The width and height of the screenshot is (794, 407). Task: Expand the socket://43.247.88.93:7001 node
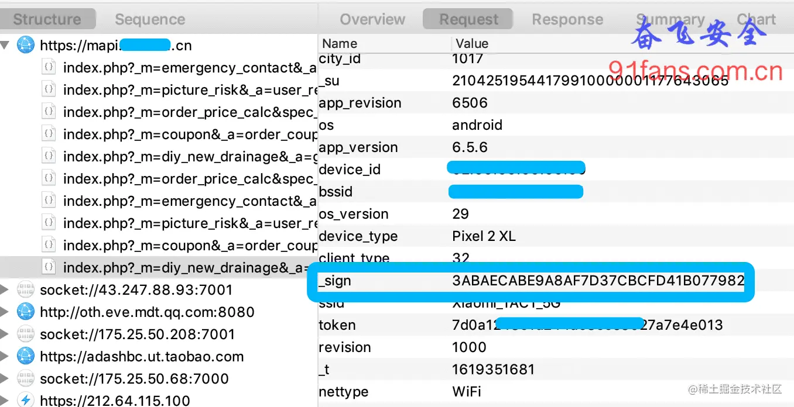(5, 289)
